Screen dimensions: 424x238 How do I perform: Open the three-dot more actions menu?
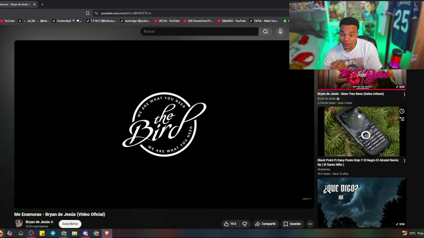[310, 224]
